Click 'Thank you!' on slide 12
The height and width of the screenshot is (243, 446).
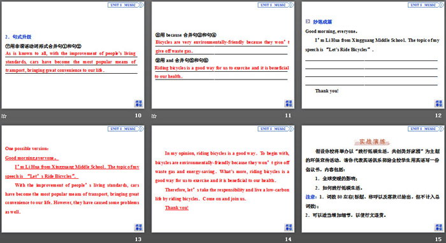327,91
